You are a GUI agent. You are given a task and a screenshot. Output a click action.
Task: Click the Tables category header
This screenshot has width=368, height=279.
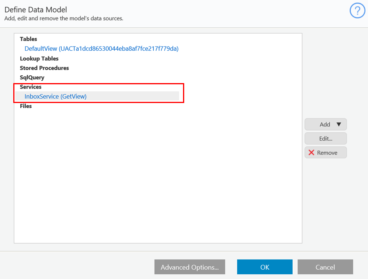coord(28,39)
